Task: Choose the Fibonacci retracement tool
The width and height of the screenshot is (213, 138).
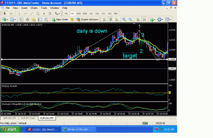Action: tap(37, 13)
